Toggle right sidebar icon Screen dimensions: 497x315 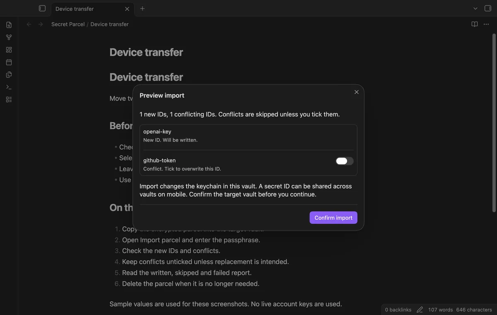point(487,8)
